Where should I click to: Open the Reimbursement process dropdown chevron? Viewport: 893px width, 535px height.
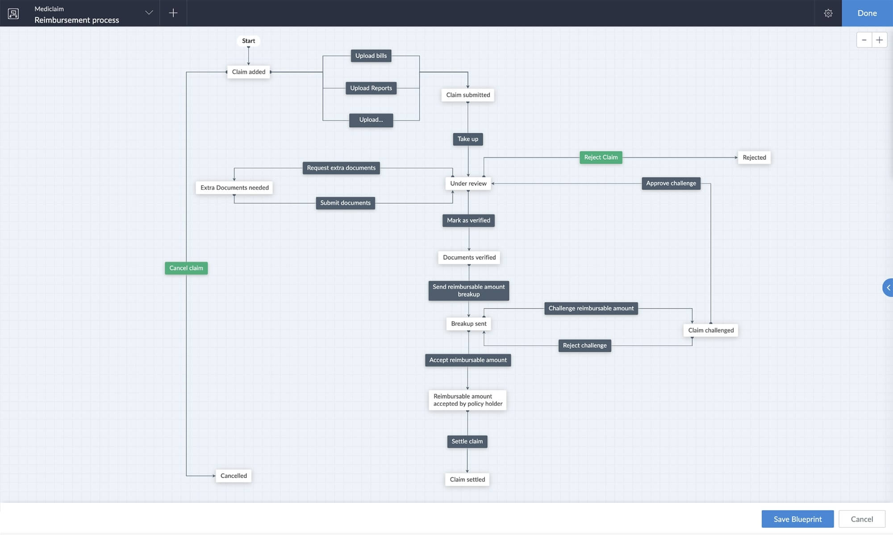149,13
